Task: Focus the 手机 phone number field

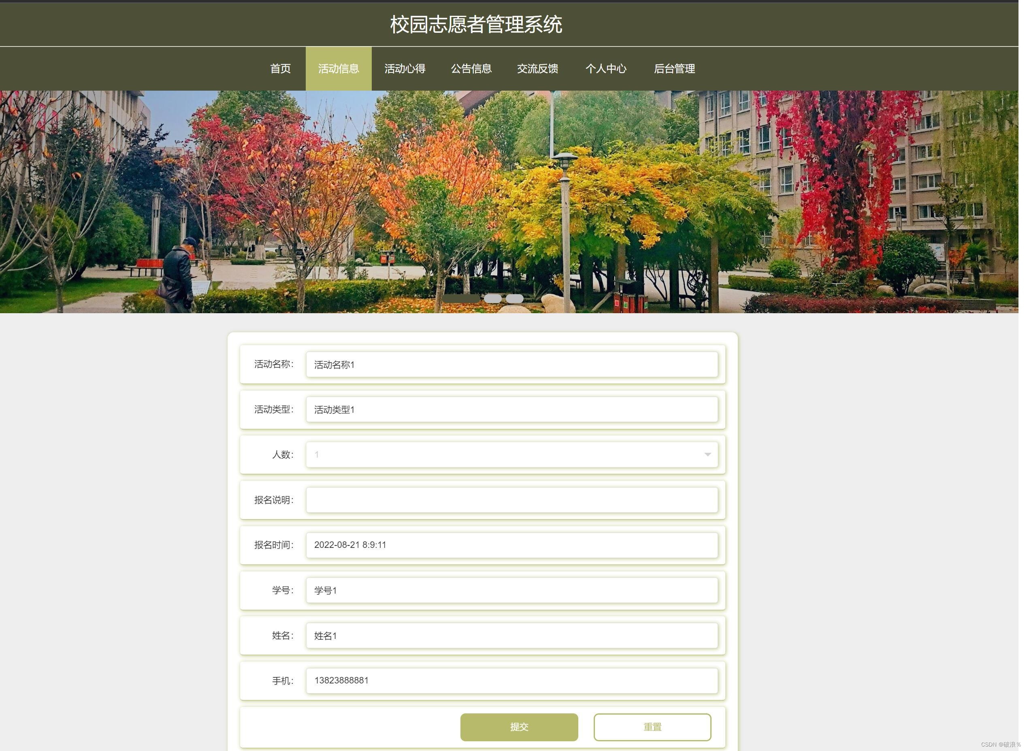Action: 511,680
